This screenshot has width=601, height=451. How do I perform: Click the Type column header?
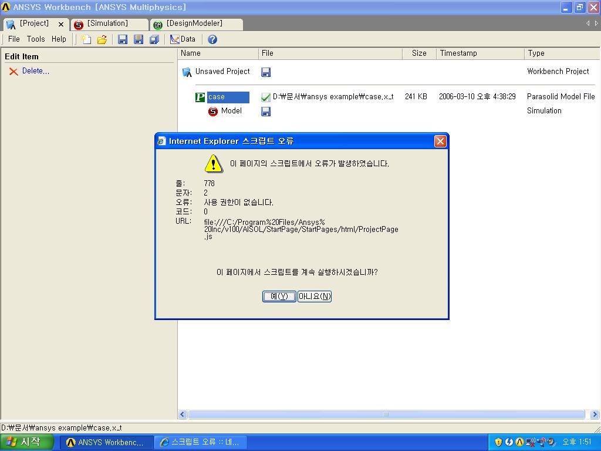pos(562,53)
